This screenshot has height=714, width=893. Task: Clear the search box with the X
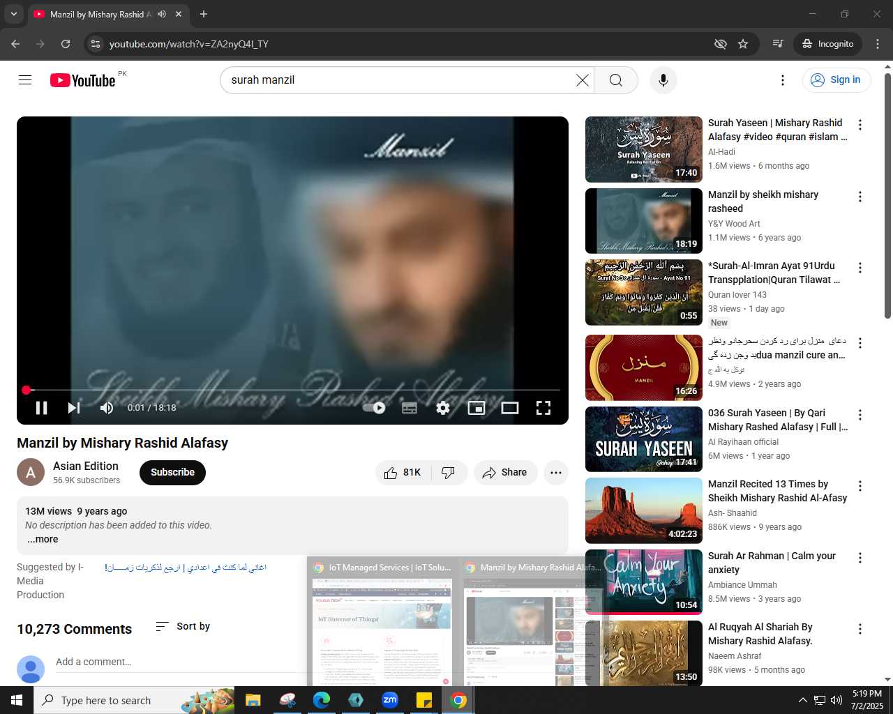pos(582,80)
